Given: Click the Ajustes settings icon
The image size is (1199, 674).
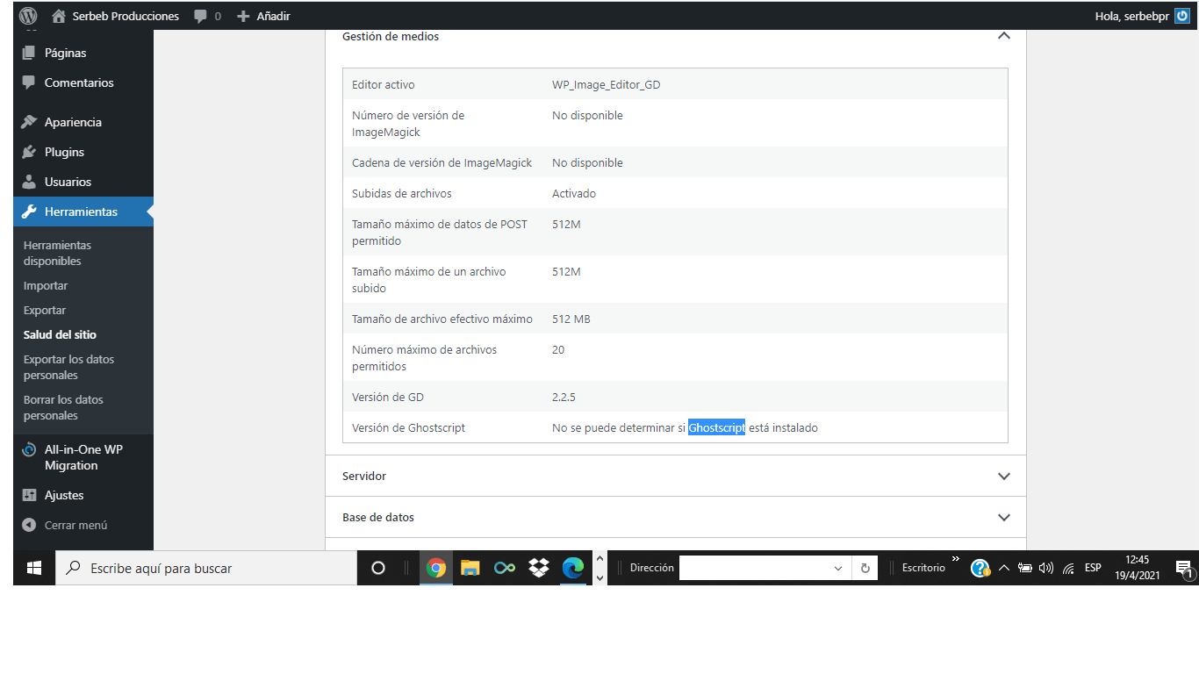Looking at the screenshot, I should (29, 495).
